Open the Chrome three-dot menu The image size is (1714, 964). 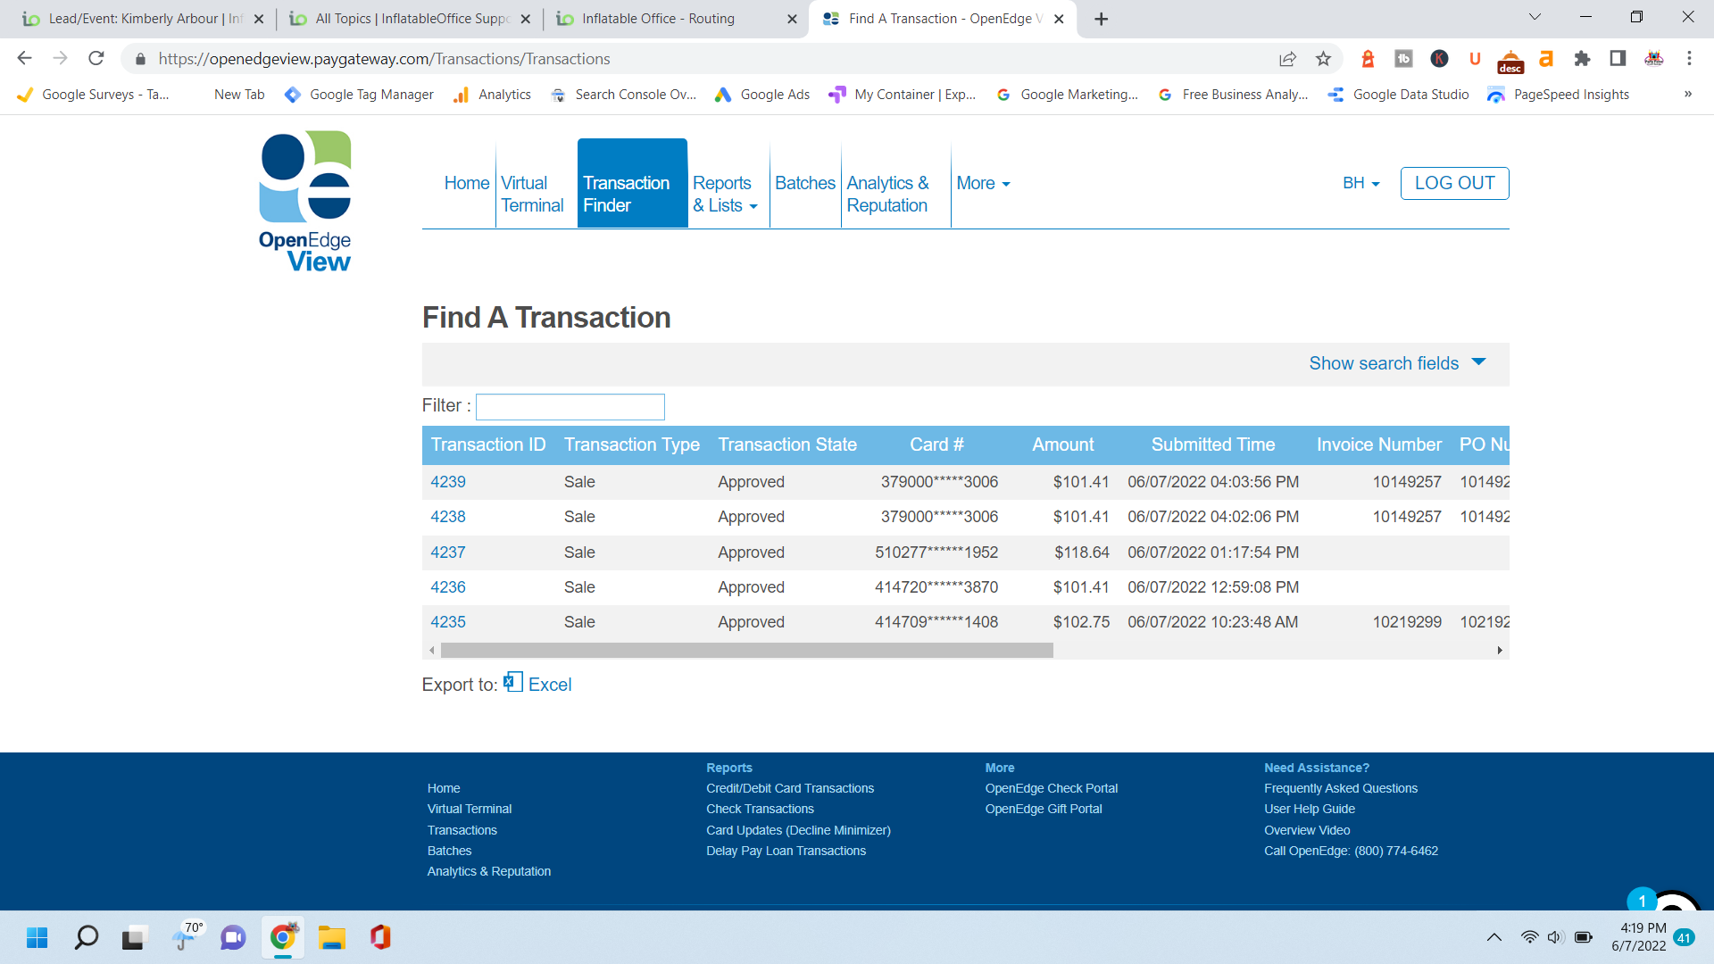[x=1689, y=59]
